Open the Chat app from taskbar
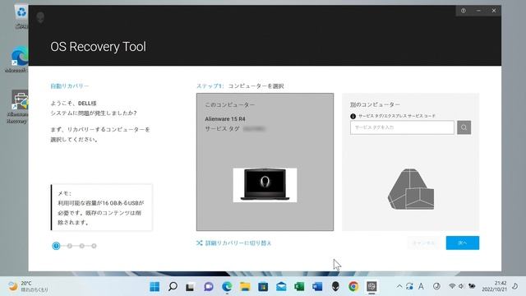Viewport: 526px width, 296px height. pos(208,287)
